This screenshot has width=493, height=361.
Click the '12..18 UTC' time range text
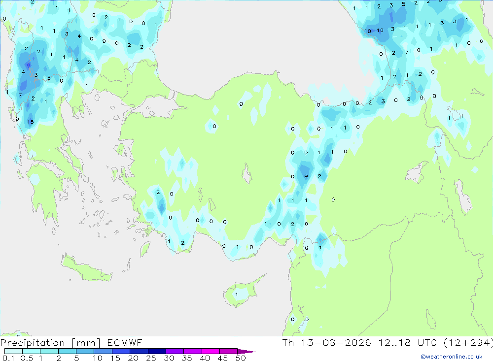click(408, 343)
